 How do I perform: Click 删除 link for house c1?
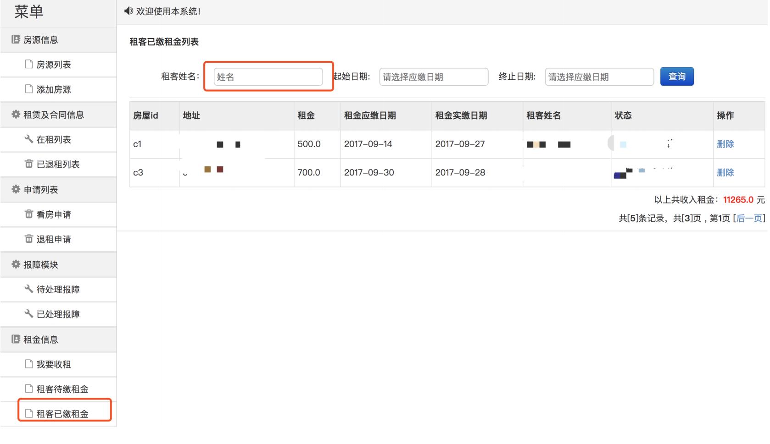(x=725, y=144)
